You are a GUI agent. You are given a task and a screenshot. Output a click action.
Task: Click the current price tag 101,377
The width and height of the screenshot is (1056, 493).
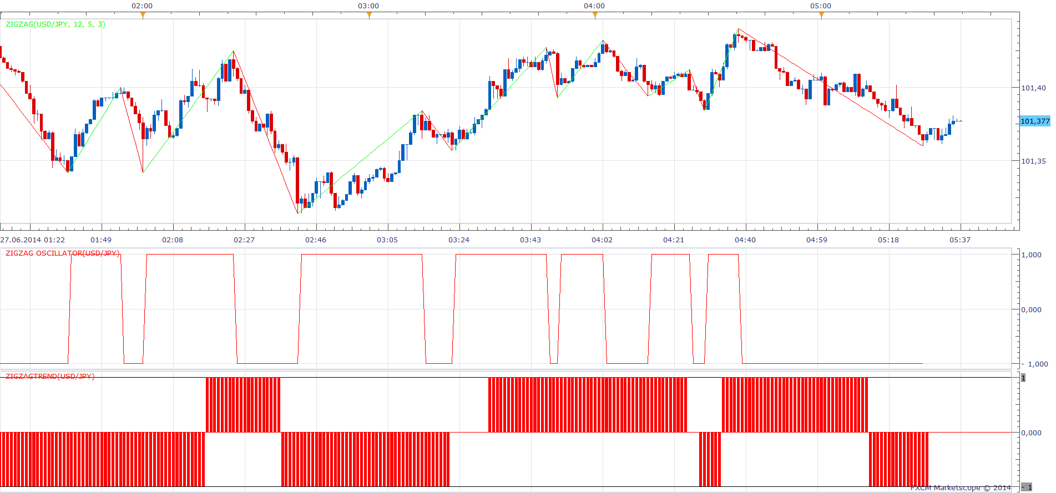click(1035, 121)
